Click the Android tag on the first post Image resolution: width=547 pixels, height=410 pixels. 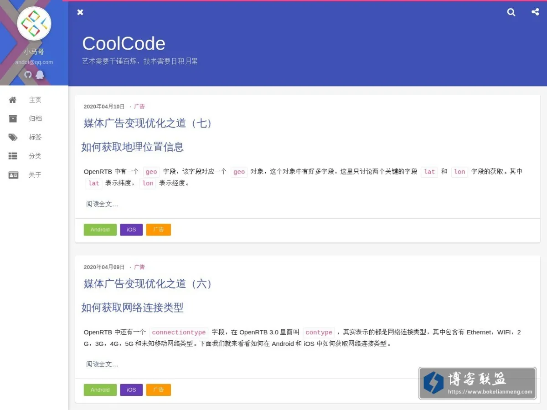pyautogui.click(x=100, y=230)
